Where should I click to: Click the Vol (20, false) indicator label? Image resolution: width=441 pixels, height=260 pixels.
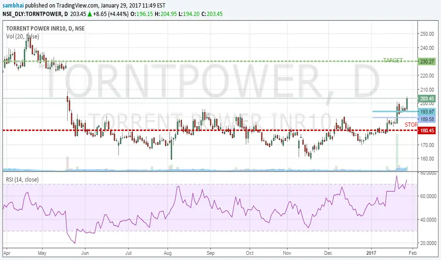click(23, 36)
